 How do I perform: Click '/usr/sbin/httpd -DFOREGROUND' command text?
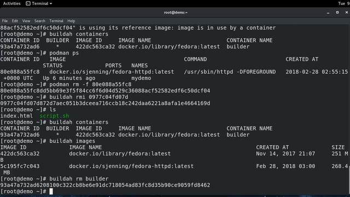tap(230, 72)
